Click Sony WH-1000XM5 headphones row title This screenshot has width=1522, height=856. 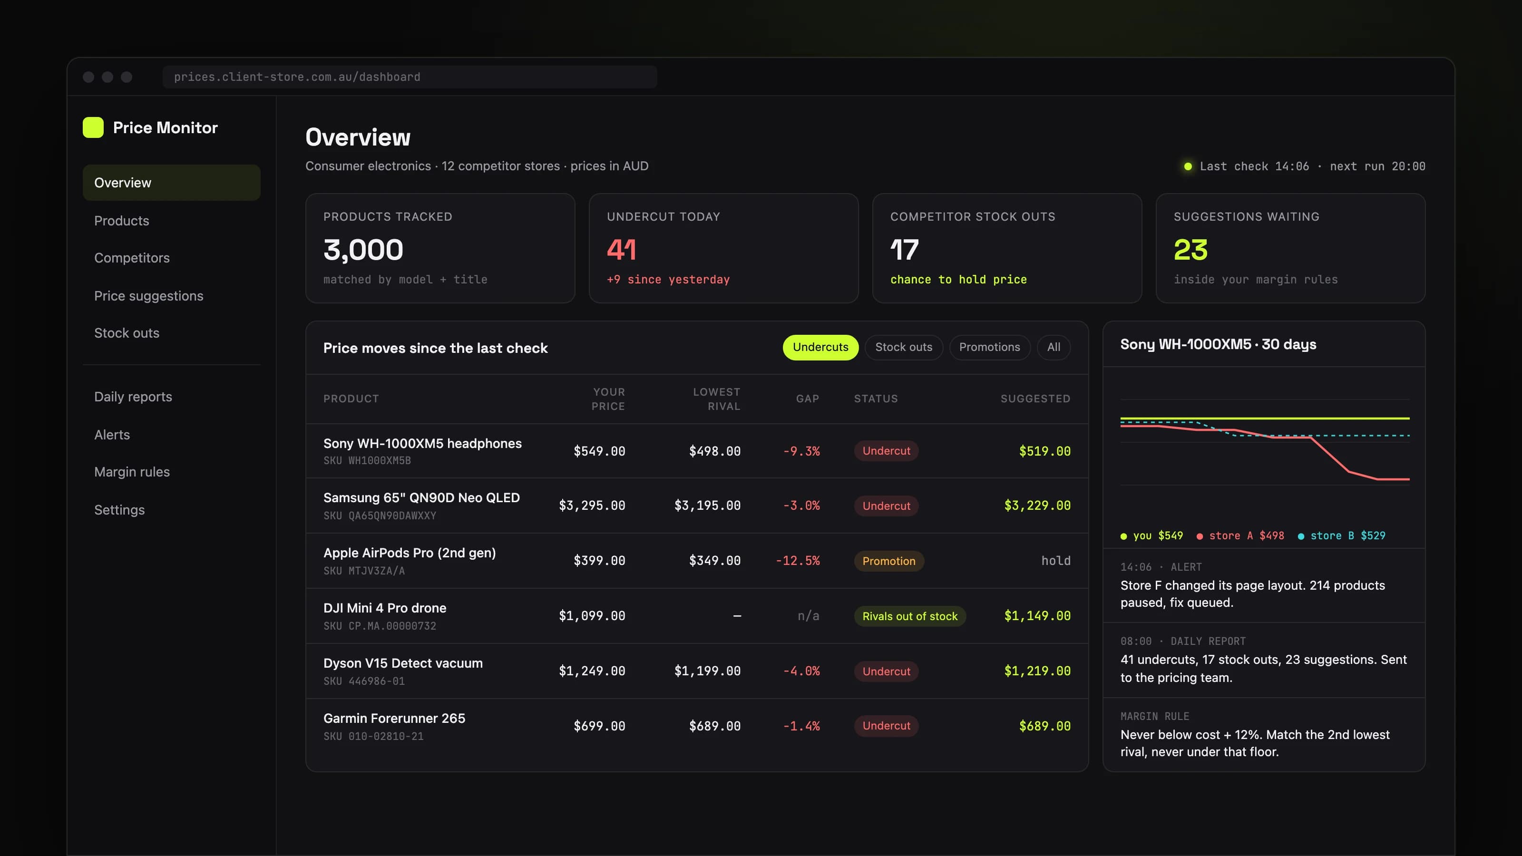pos(422,444)
